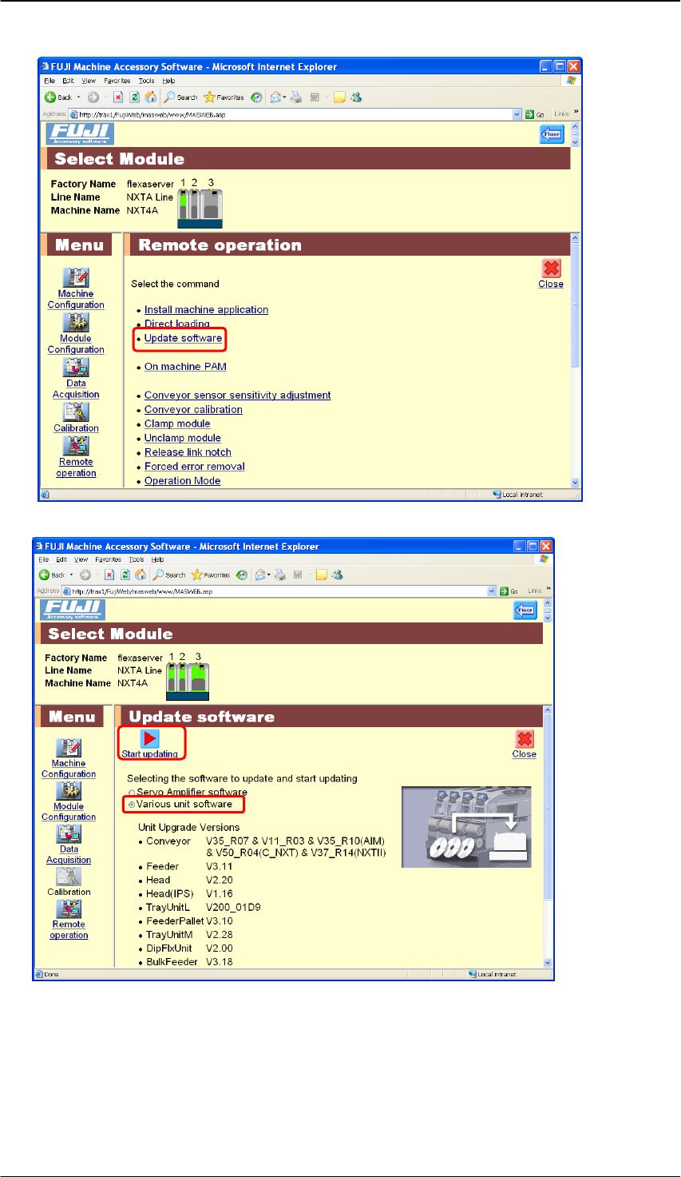Click browser Back button in Remote operation window
The width and height of the screenshot is (681, 1177).
pyautogui.click(x=58, y=97)
